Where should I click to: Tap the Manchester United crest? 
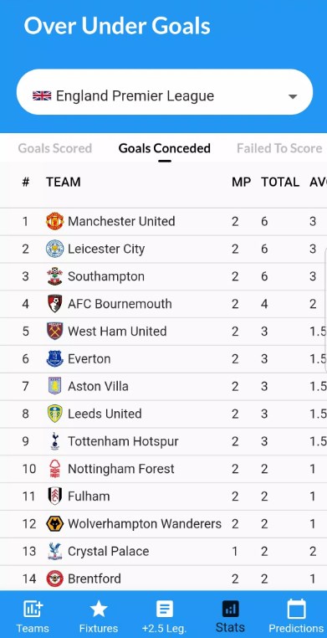(54, 221)
